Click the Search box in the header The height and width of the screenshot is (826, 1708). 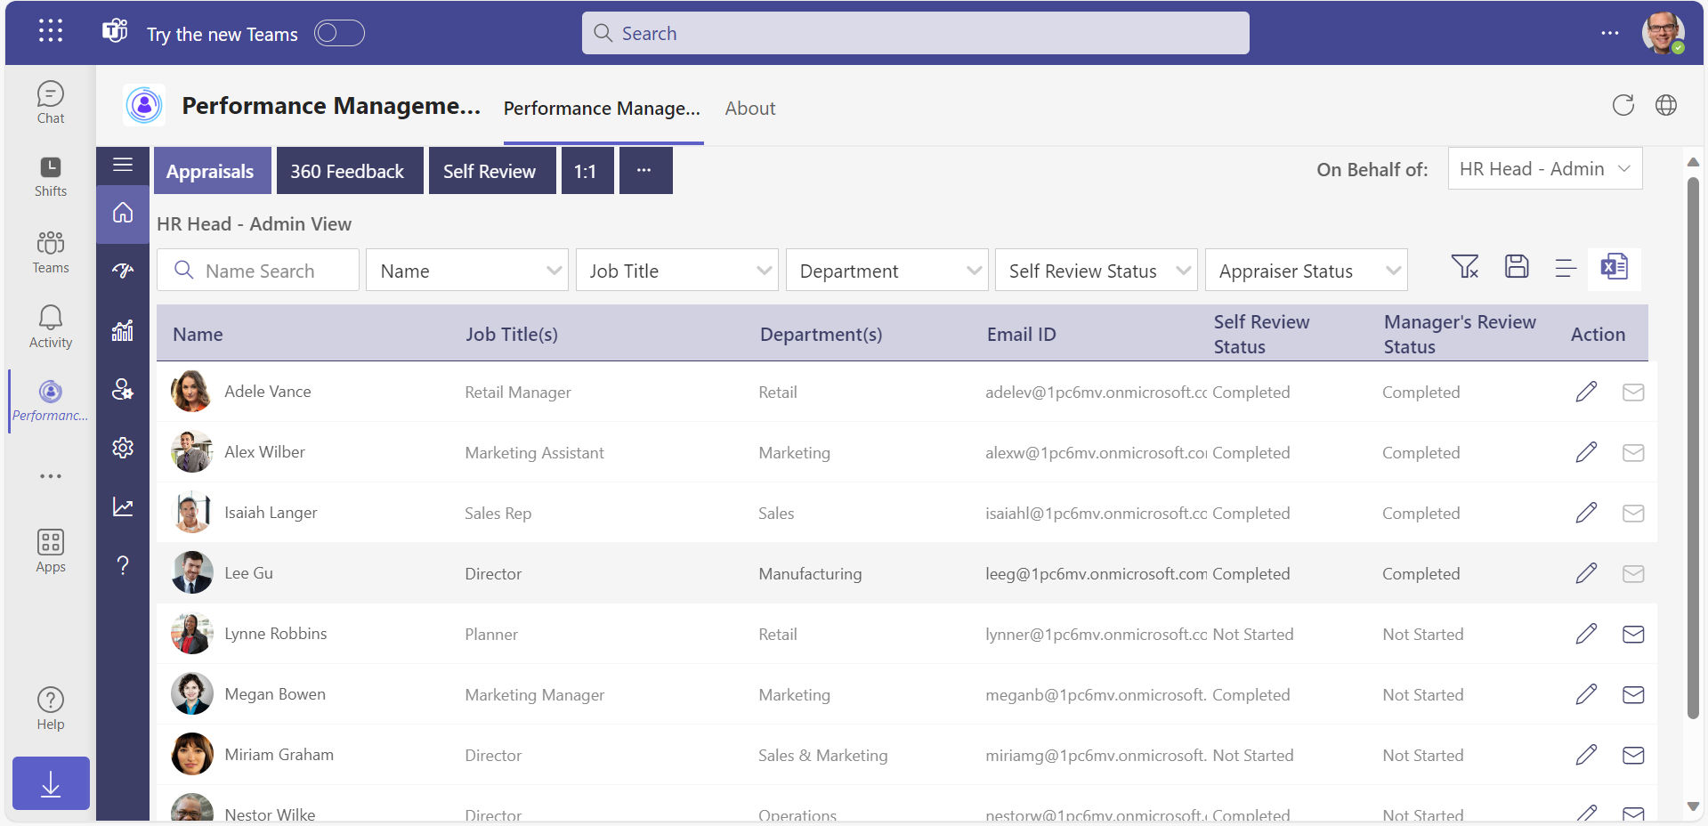pos(915,33)
